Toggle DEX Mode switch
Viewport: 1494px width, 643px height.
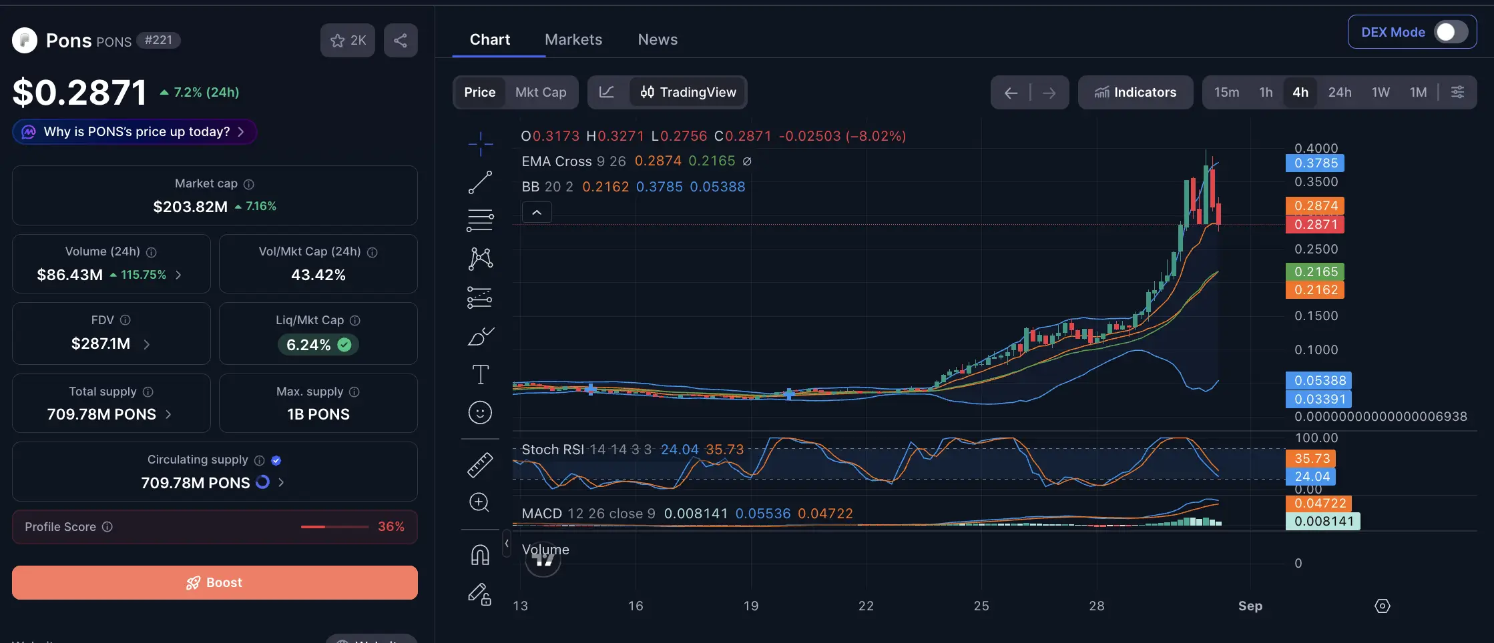1451,32
